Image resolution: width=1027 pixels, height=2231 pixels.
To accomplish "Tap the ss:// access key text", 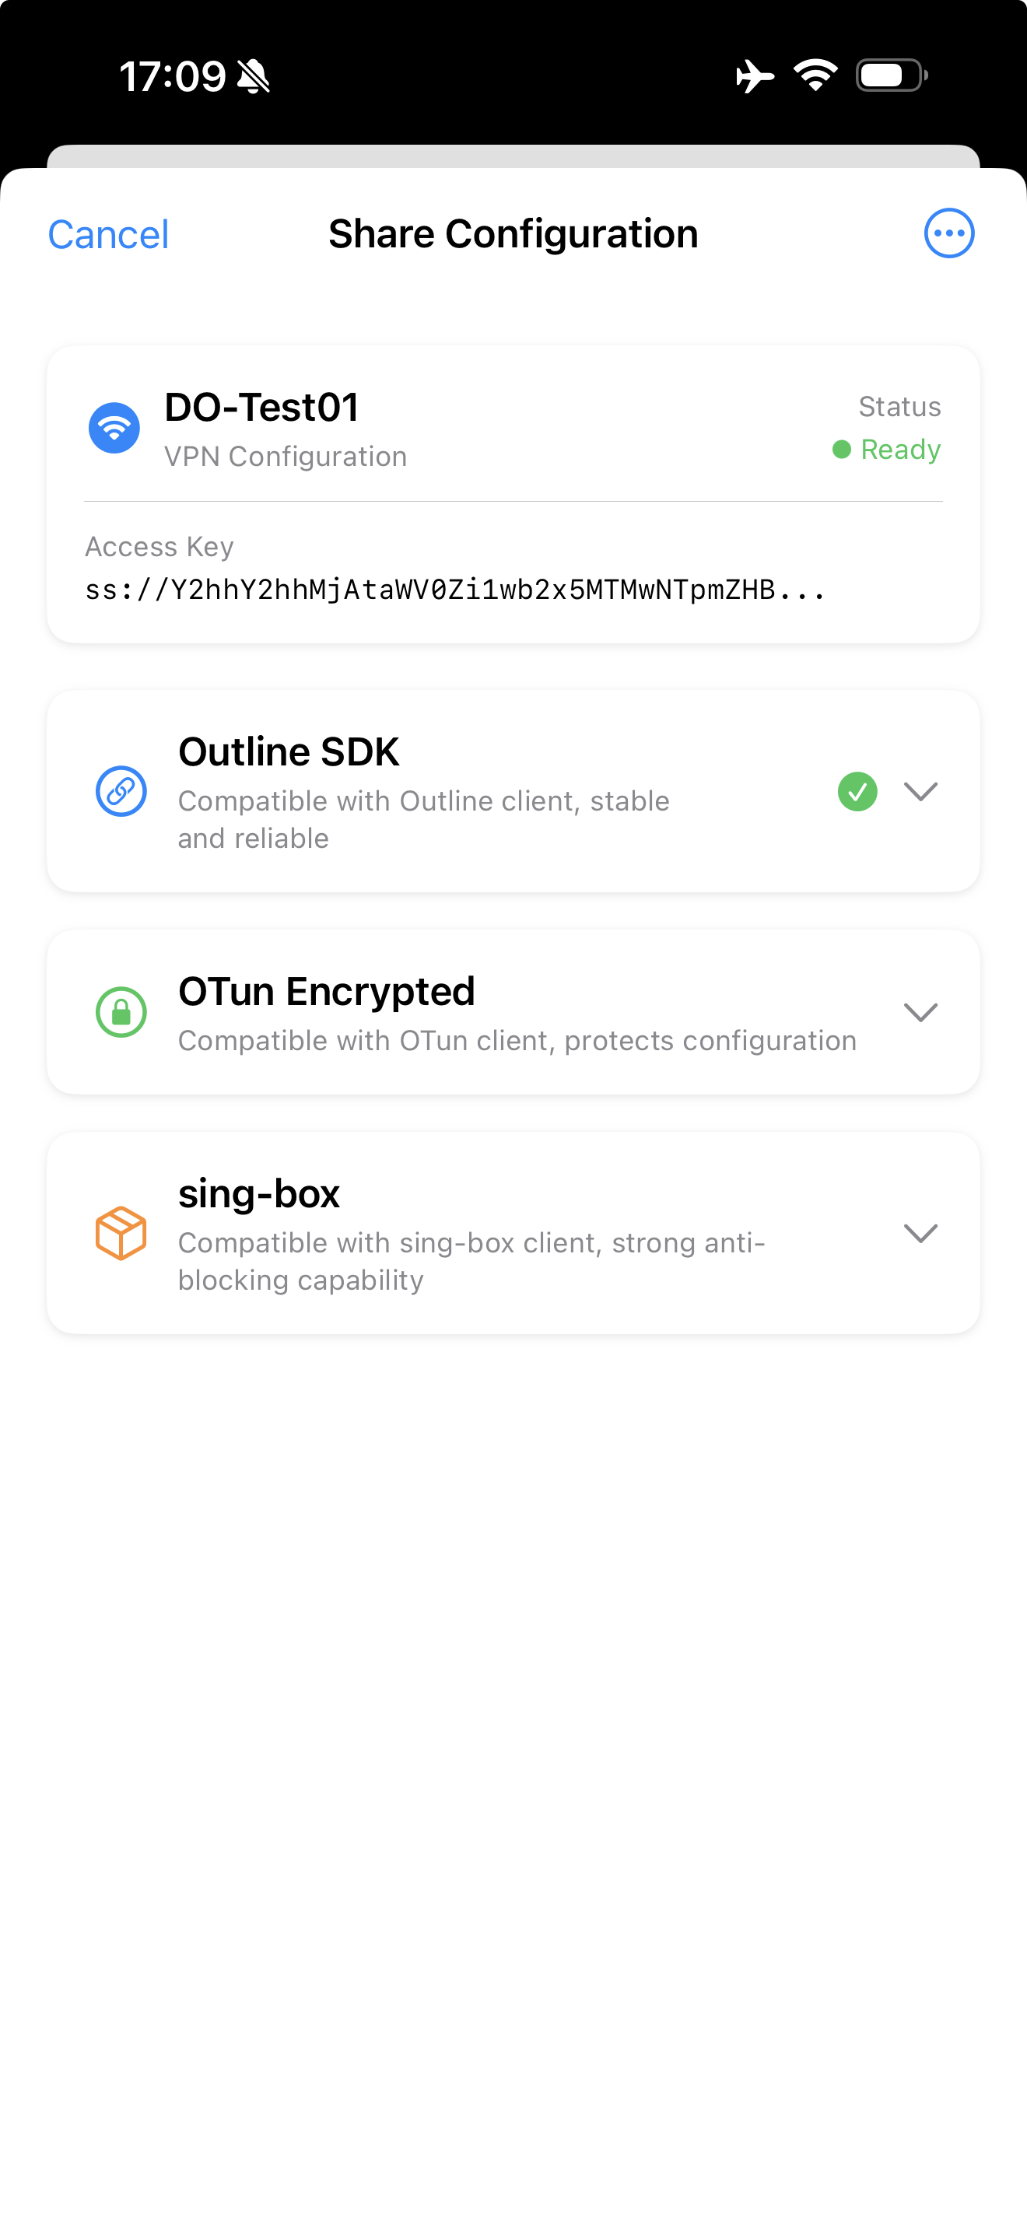I will 454,590.
